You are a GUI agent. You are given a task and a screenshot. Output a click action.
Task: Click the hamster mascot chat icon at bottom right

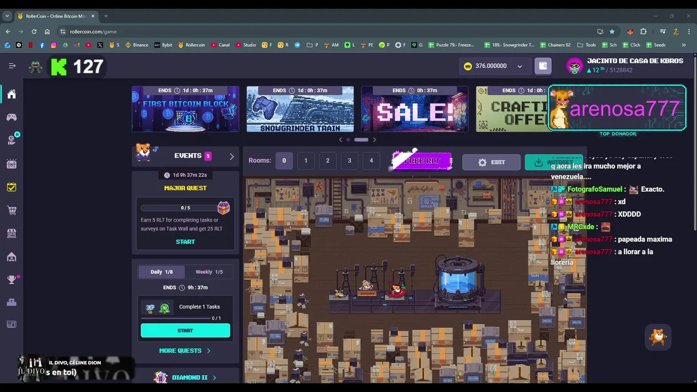tap(658, 338)
